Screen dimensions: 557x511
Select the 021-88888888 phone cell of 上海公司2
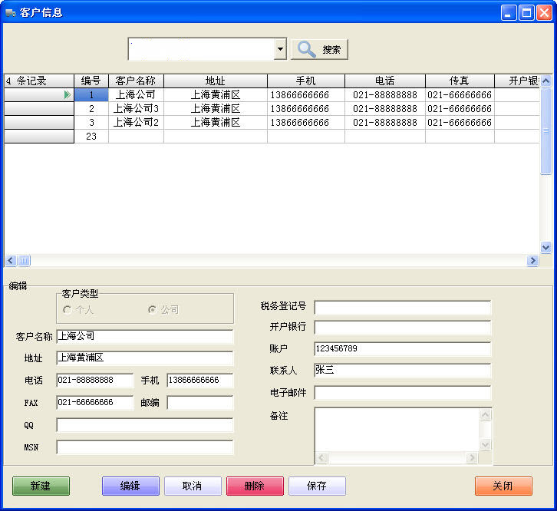[385, 122]
